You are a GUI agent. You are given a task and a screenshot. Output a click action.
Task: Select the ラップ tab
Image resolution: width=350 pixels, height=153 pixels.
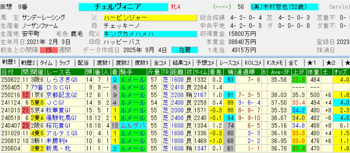point(64,62)
